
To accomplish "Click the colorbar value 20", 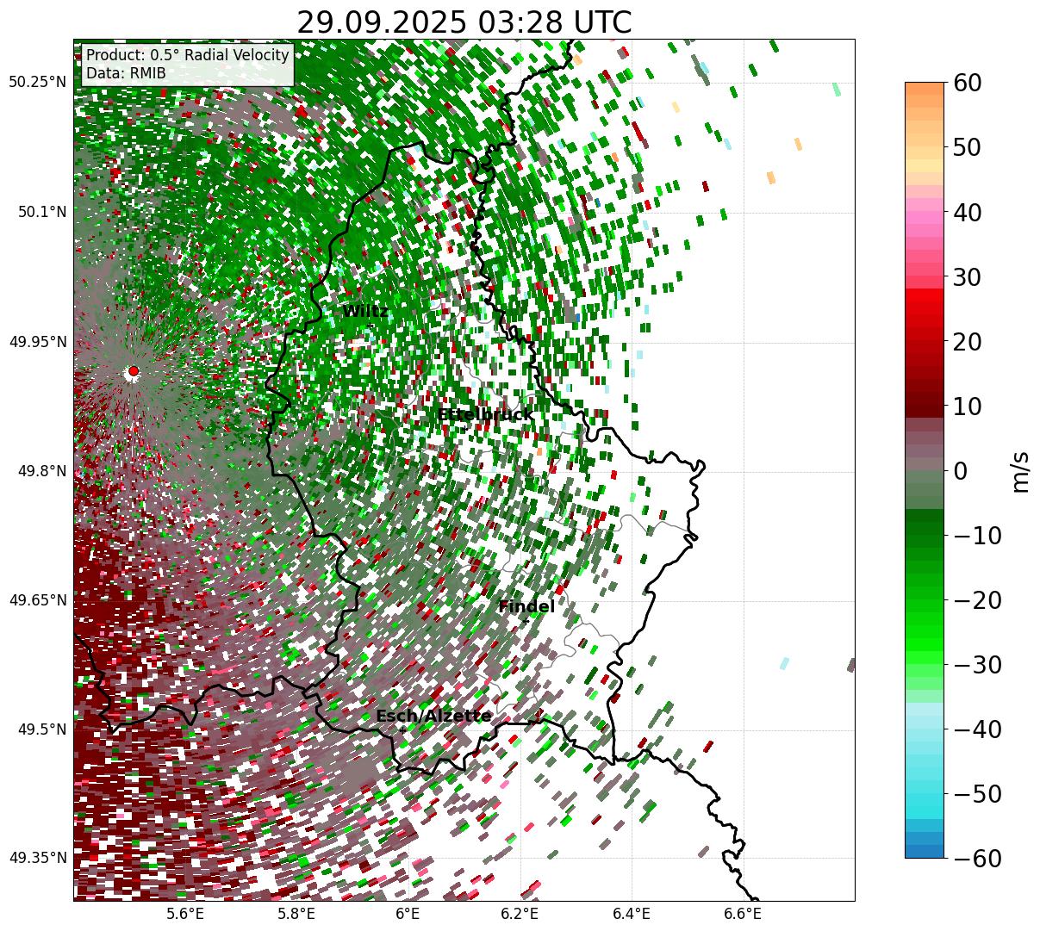I will pyautogui.click(x=965, y=342).
